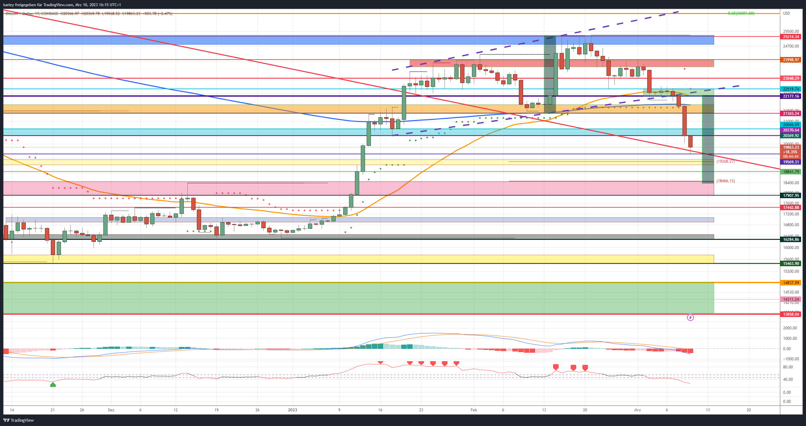806x426 pixels.
Task: Click the 25214.34 red price label
Action: (x=791, y=37)
